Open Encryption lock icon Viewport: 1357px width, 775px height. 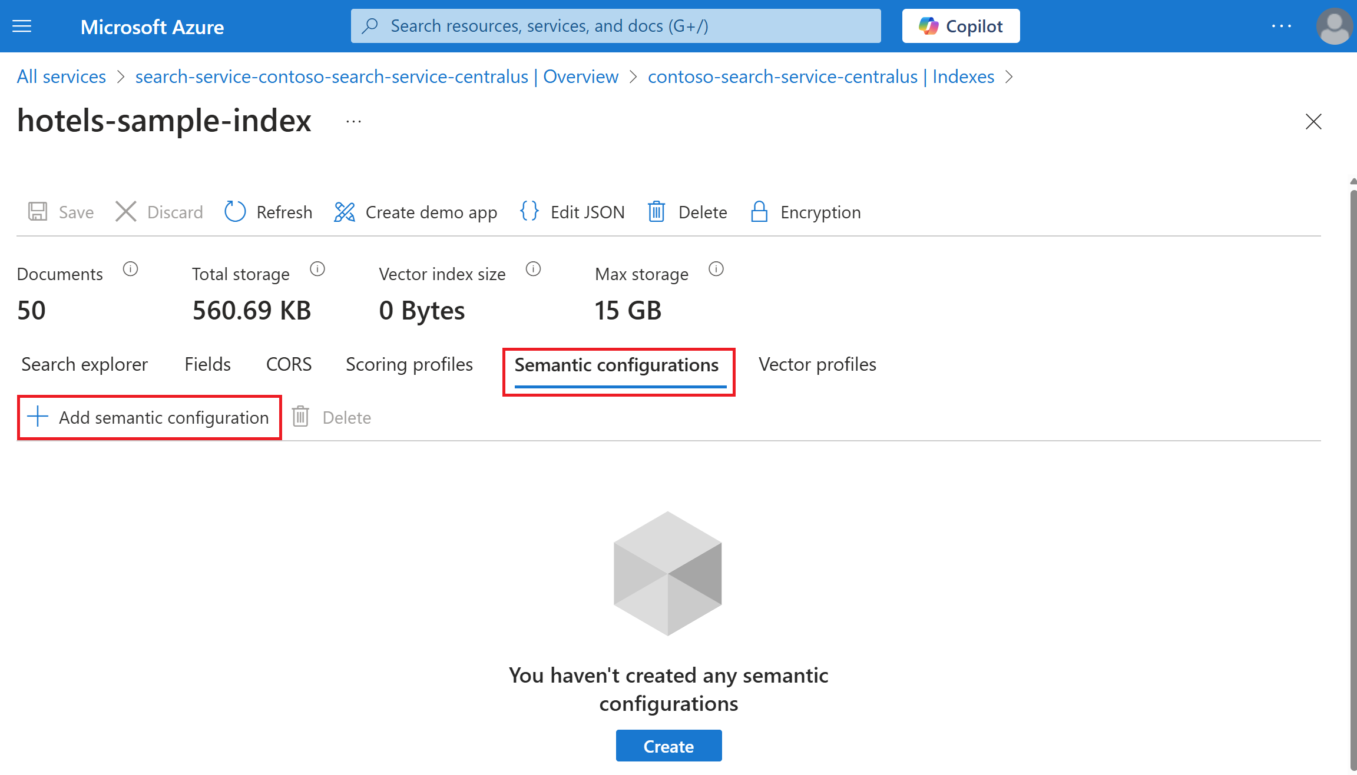pos(759,212)
